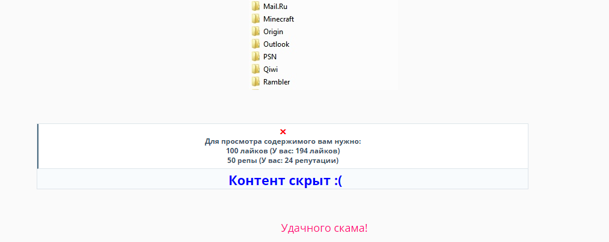This screenshot has height=242, width=609.
Task: Click the blue 'Контент скрыт :(' heading
Action: 286,180
